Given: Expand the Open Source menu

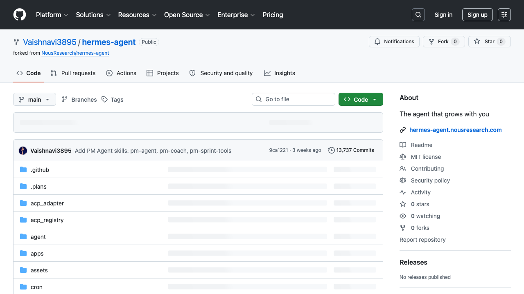Looking at the screenshot, I should tap(187, 15).
